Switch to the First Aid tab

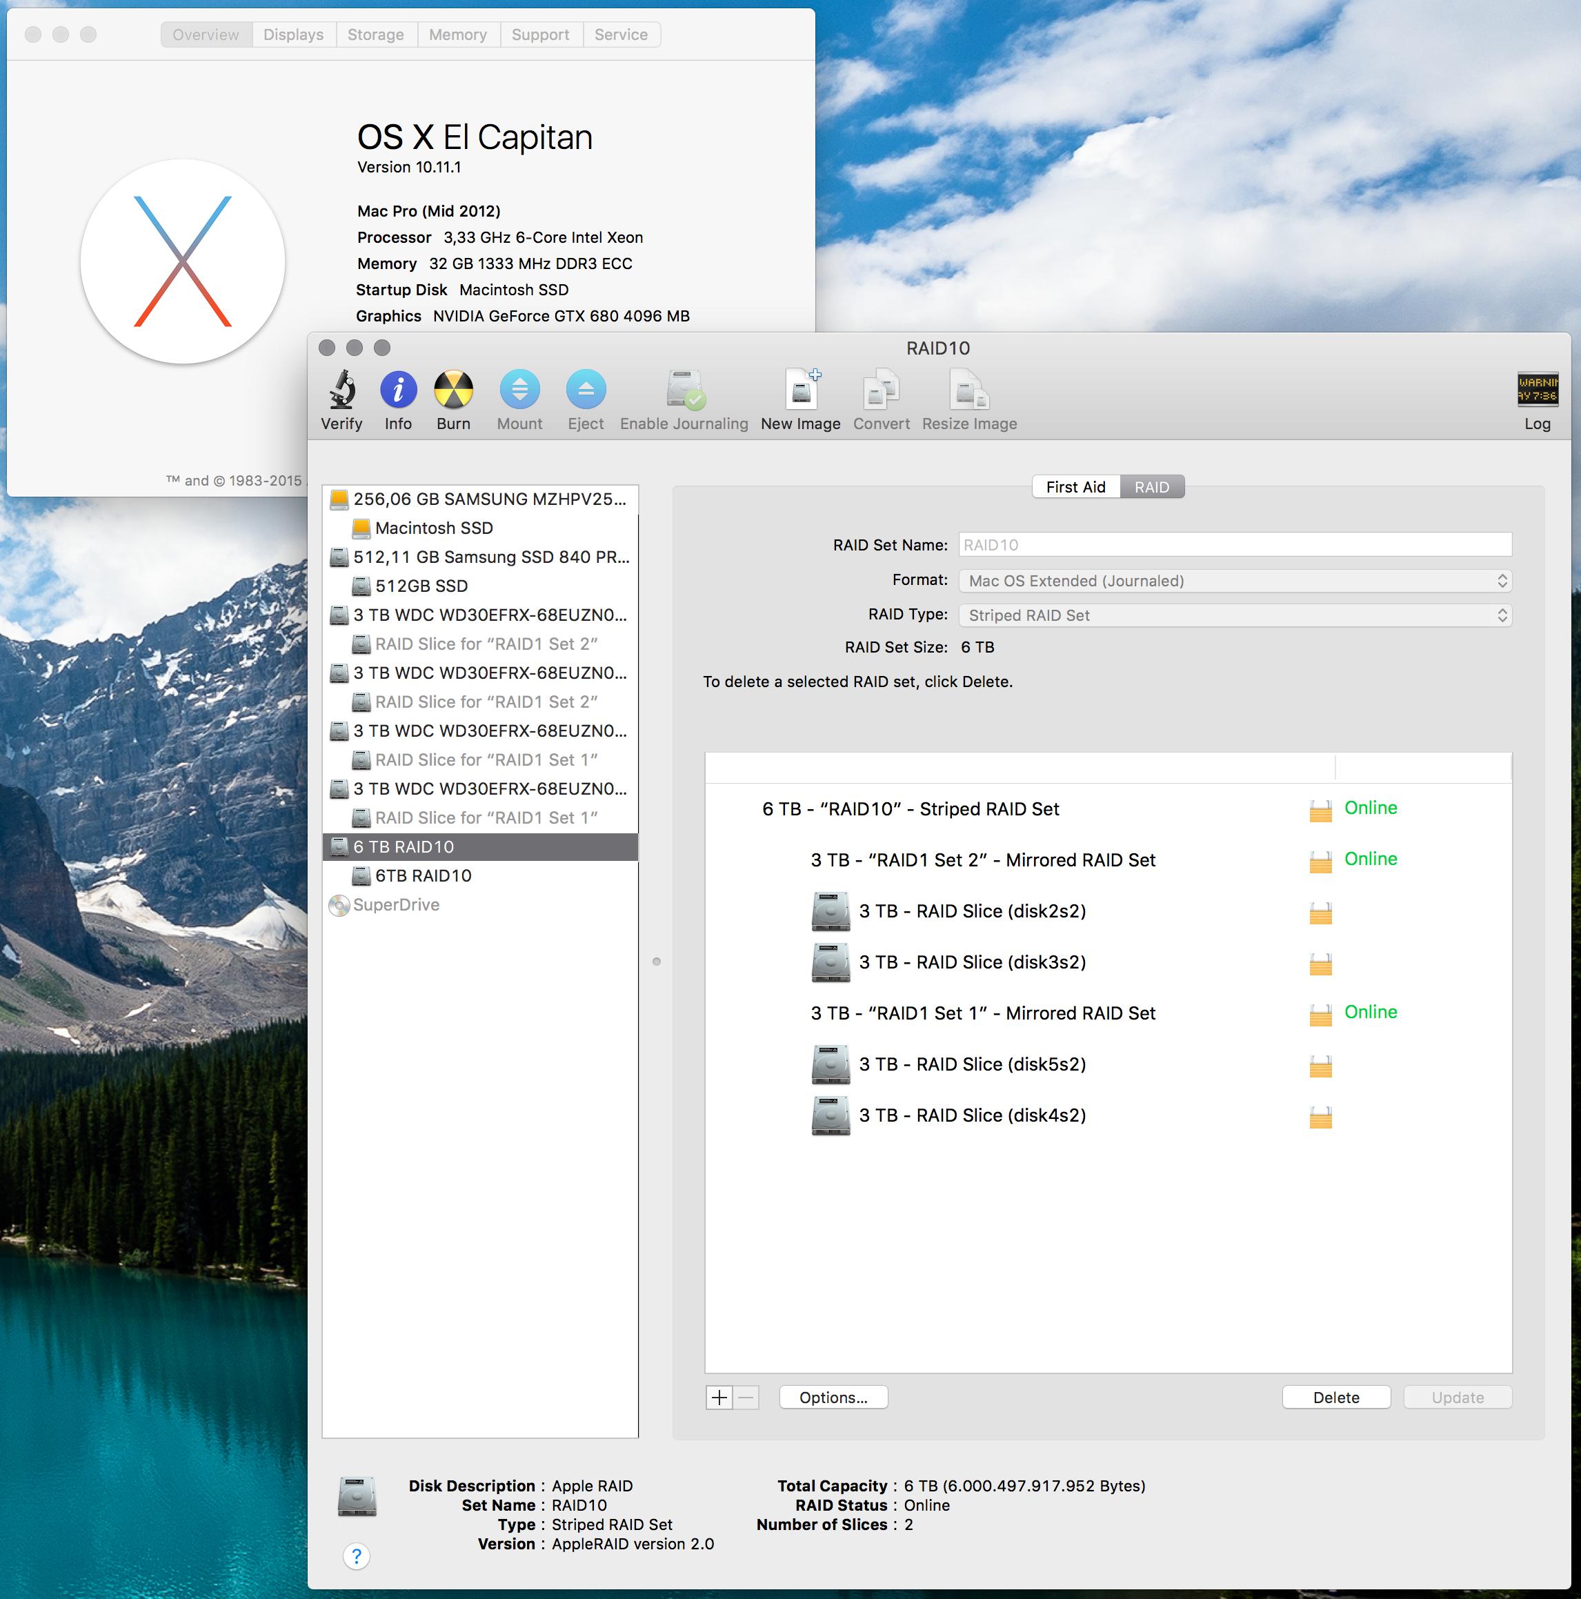point(1075,488)
